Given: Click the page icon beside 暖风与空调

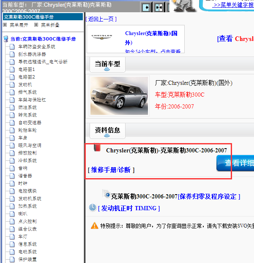Looking at the screenshot, I should point(12,145).
